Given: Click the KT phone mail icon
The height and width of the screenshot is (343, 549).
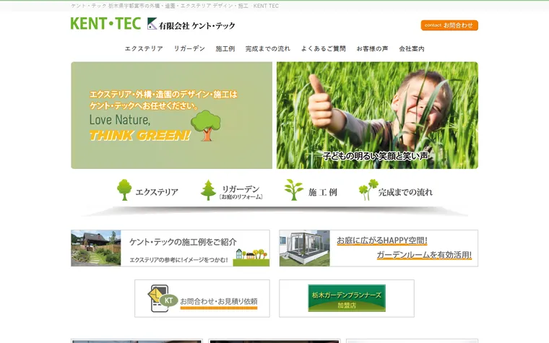Looking at the screenshot, I should pyautogui.click(x=163, y=298).
